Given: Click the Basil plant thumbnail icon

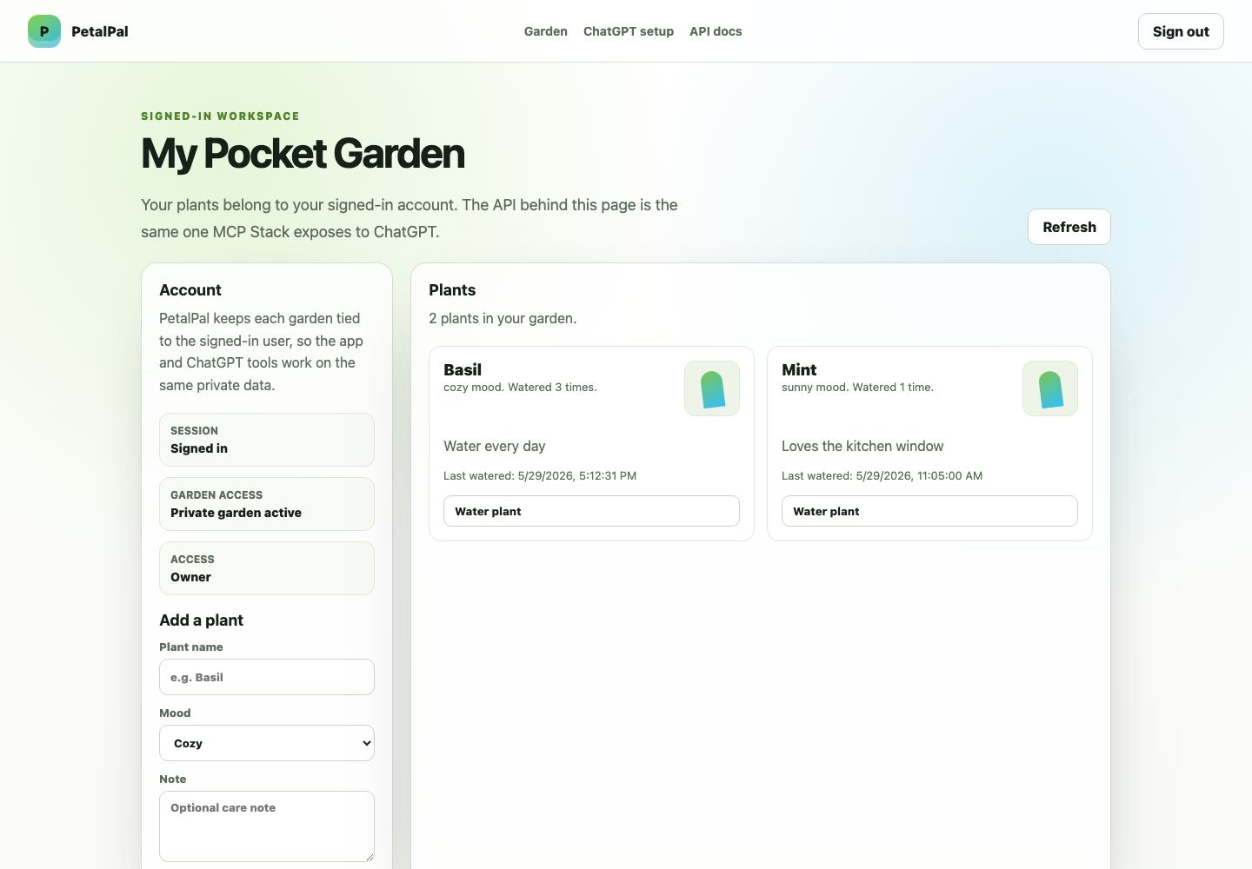Looking at the screenshot, I should (712, 388).
